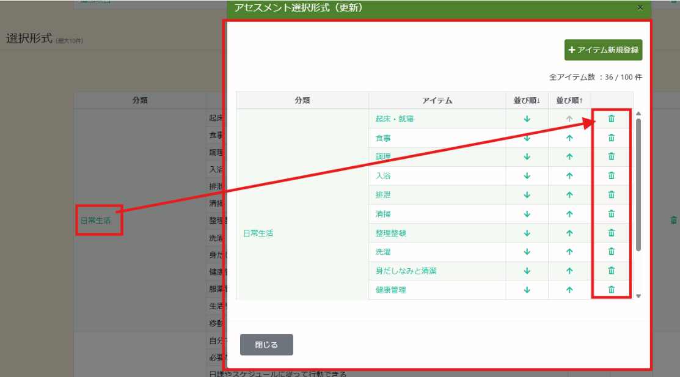Click the 日常生活 link in the background table
Viewport: 680px width, 377px height.
pos(96,221)
